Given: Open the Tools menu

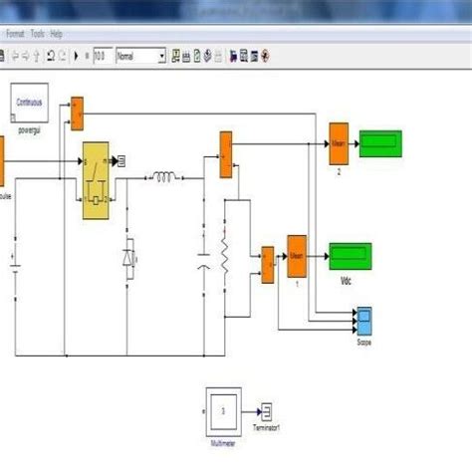Looking at the screenshot, I should 38,34.
